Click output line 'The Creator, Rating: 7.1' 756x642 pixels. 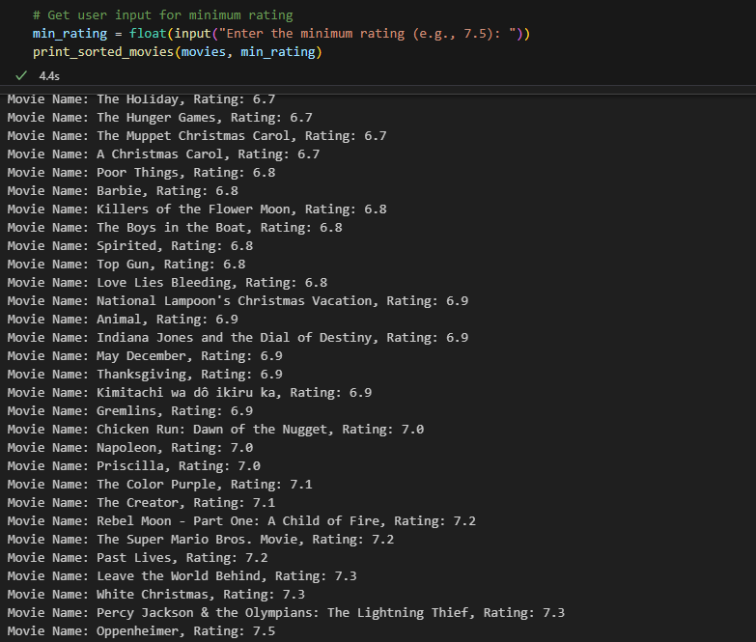click(x=141, y=502)
